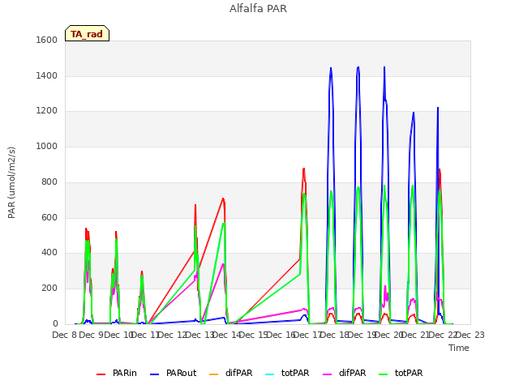This screenshot has width=519, height=389.
Task: Toggle the orange difPAR legend label
Action: coord(239,373)
